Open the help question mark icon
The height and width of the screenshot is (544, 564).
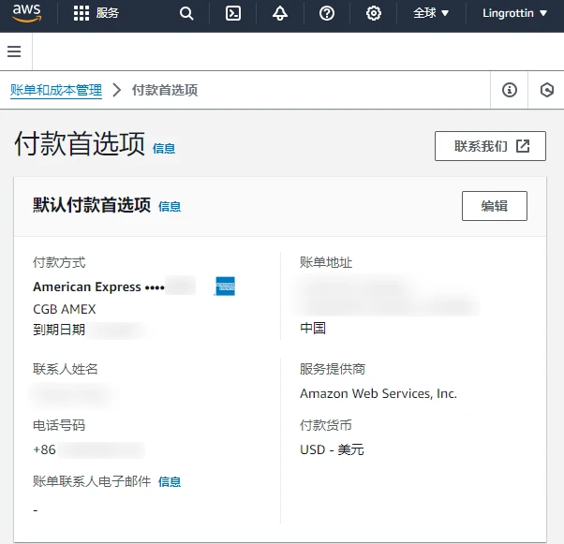point(327,13)
